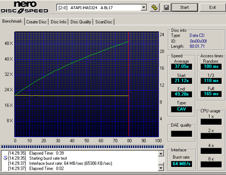226x175 pixels.
Task: Click the Random access time 100 ms
Action: [211, 66]
